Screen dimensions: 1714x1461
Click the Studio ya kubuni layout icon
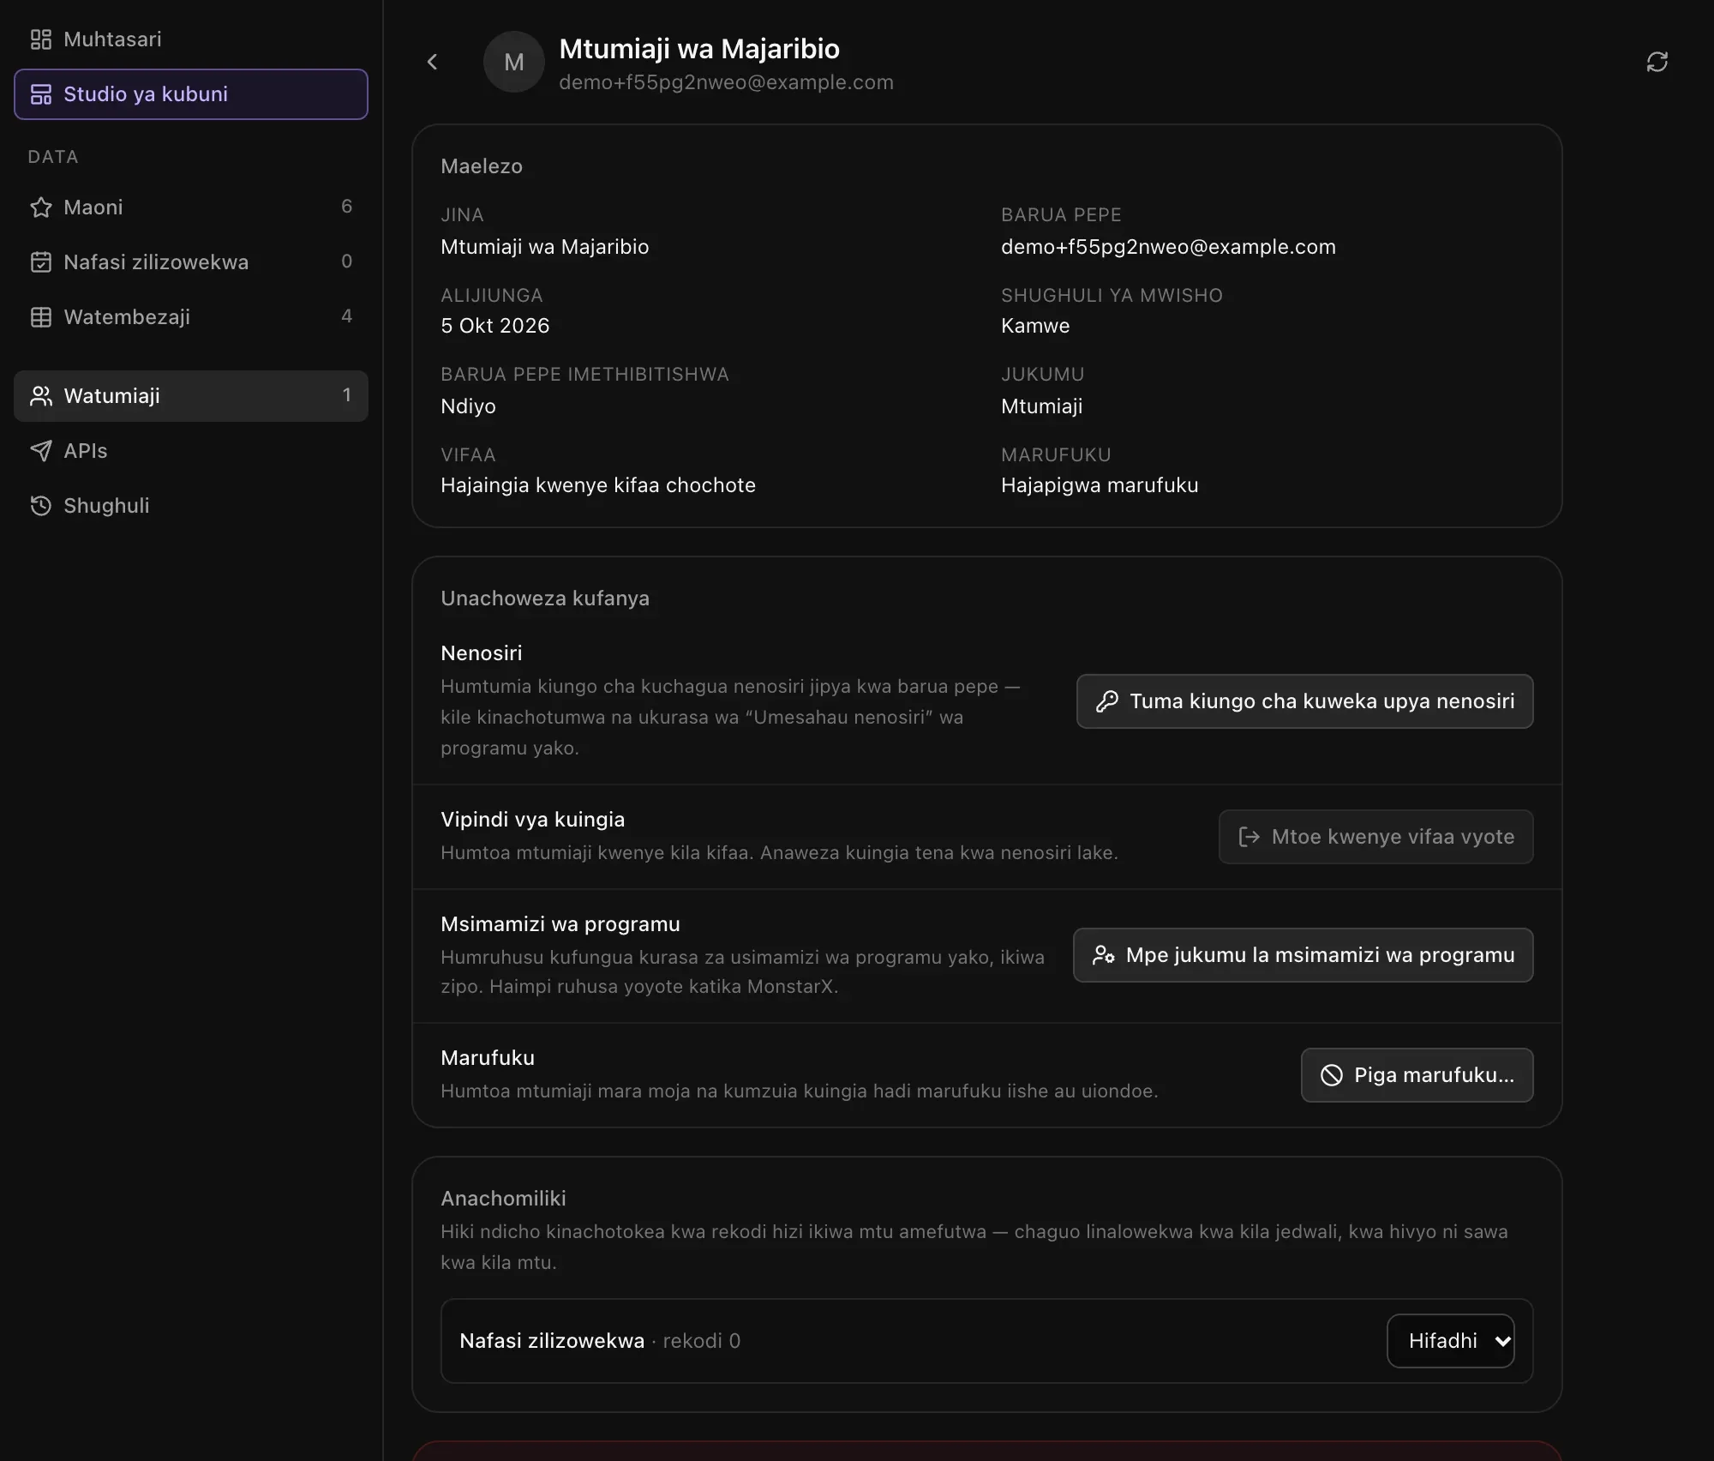(x=41, y=94)
